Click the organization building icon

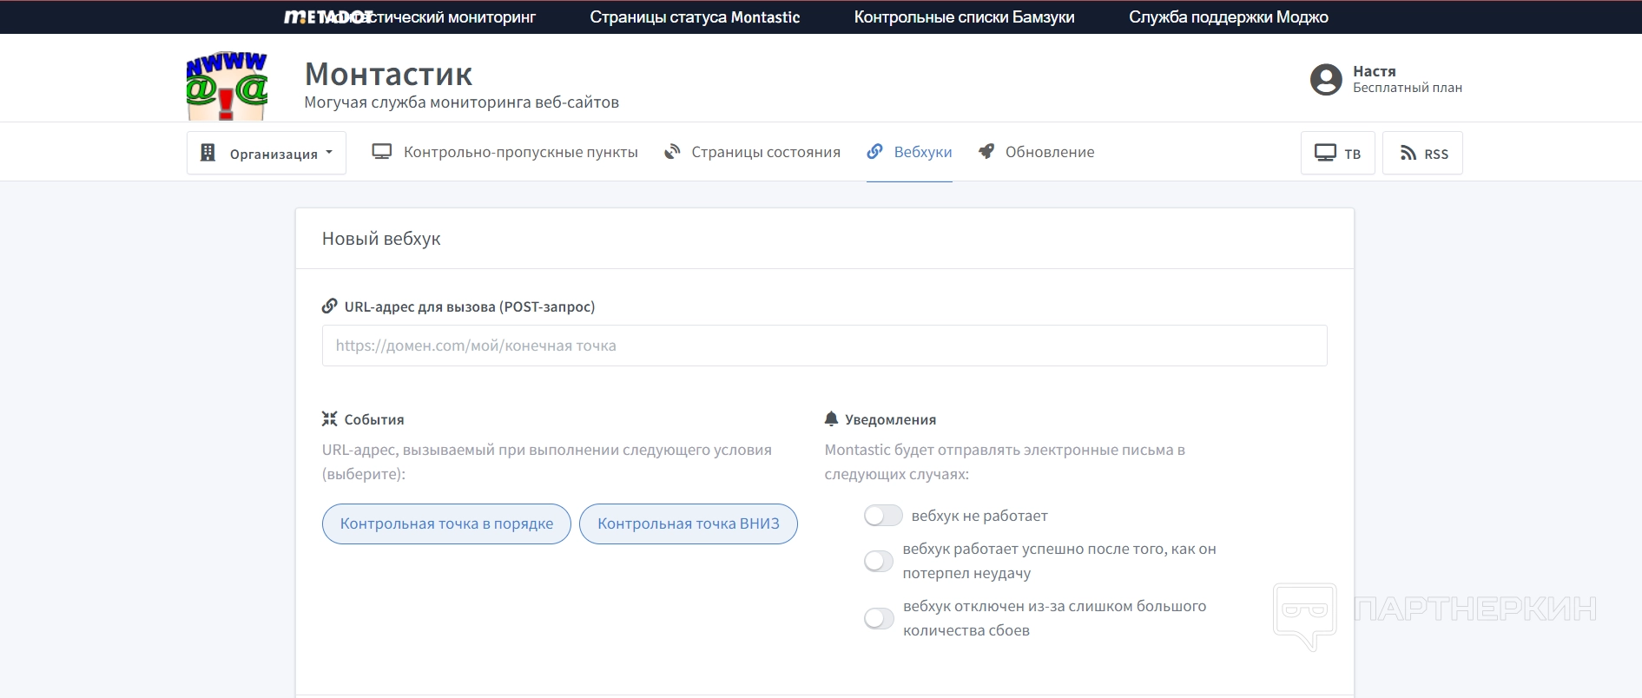coord(208,153)
